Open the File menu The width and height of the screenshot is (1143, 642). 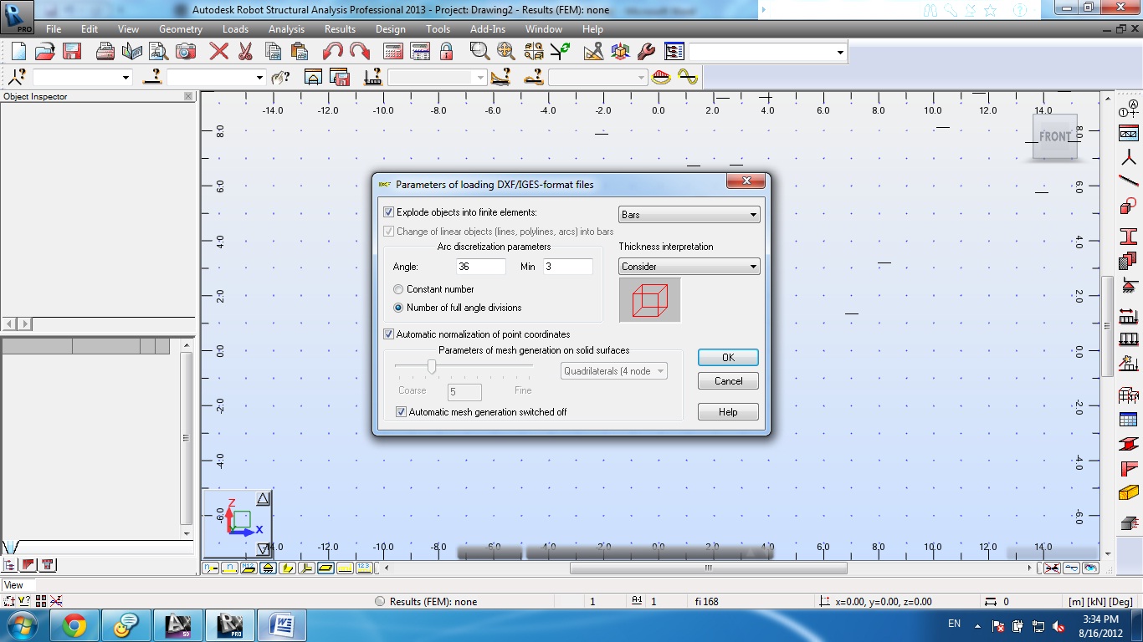click(x=54, y=29)
